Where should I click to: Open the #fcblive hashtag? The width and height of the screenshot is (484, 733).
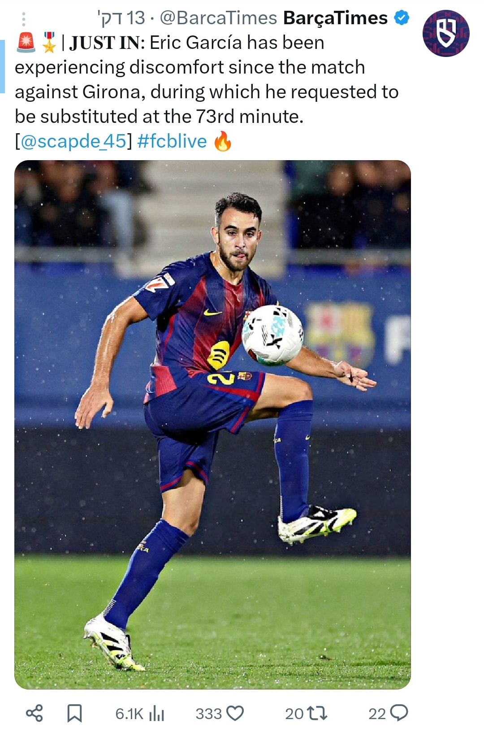coord(172,141)
